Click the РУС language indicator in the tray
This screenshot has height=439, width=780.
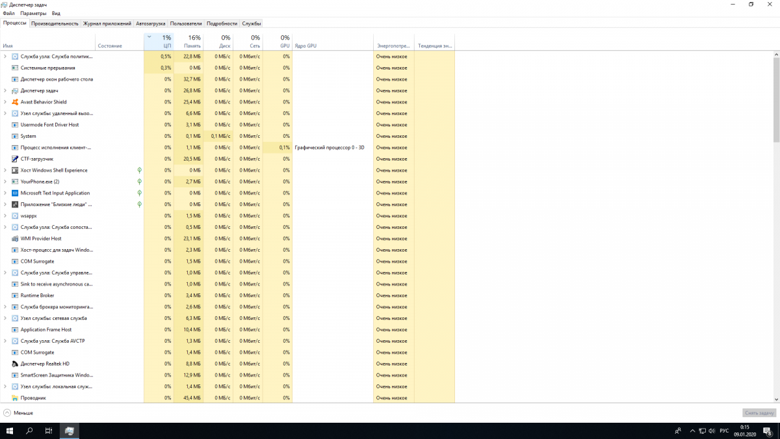(x=723, y=431)
